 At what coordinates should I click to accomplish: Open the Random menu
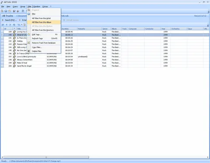coord(37,7)
